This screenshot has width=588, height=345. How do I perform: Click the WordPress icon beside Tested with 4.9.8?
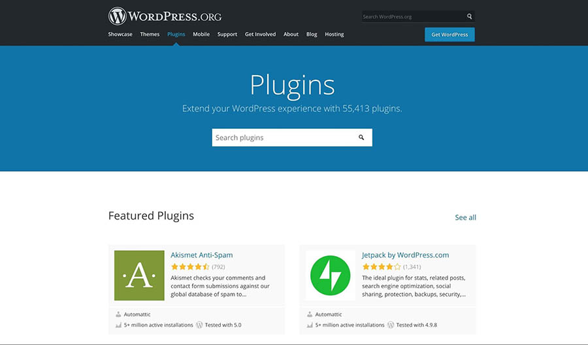coord(391,325)
